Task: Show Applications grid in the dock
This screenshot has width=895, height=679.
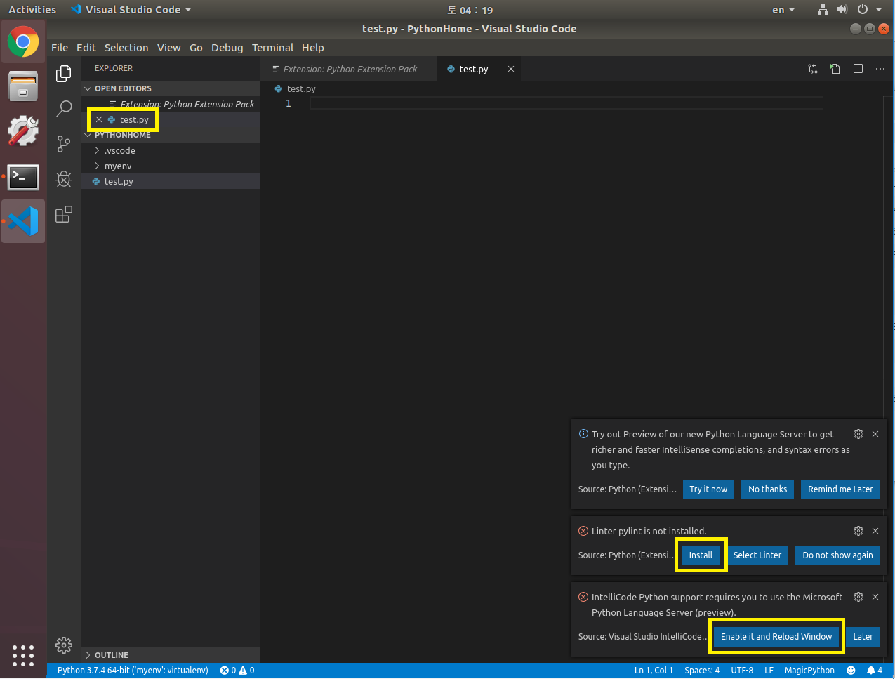Action: coord(23,655)
